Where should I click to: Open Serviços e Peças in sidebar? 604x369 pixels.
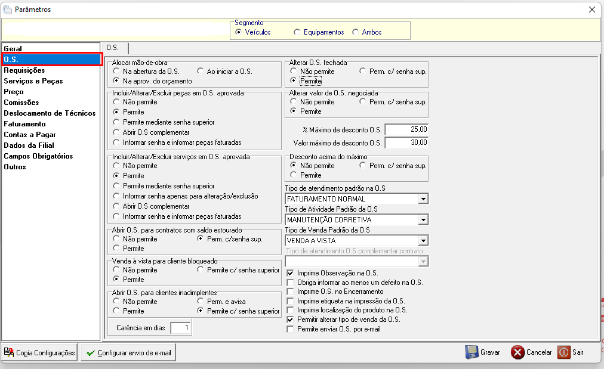33,81
